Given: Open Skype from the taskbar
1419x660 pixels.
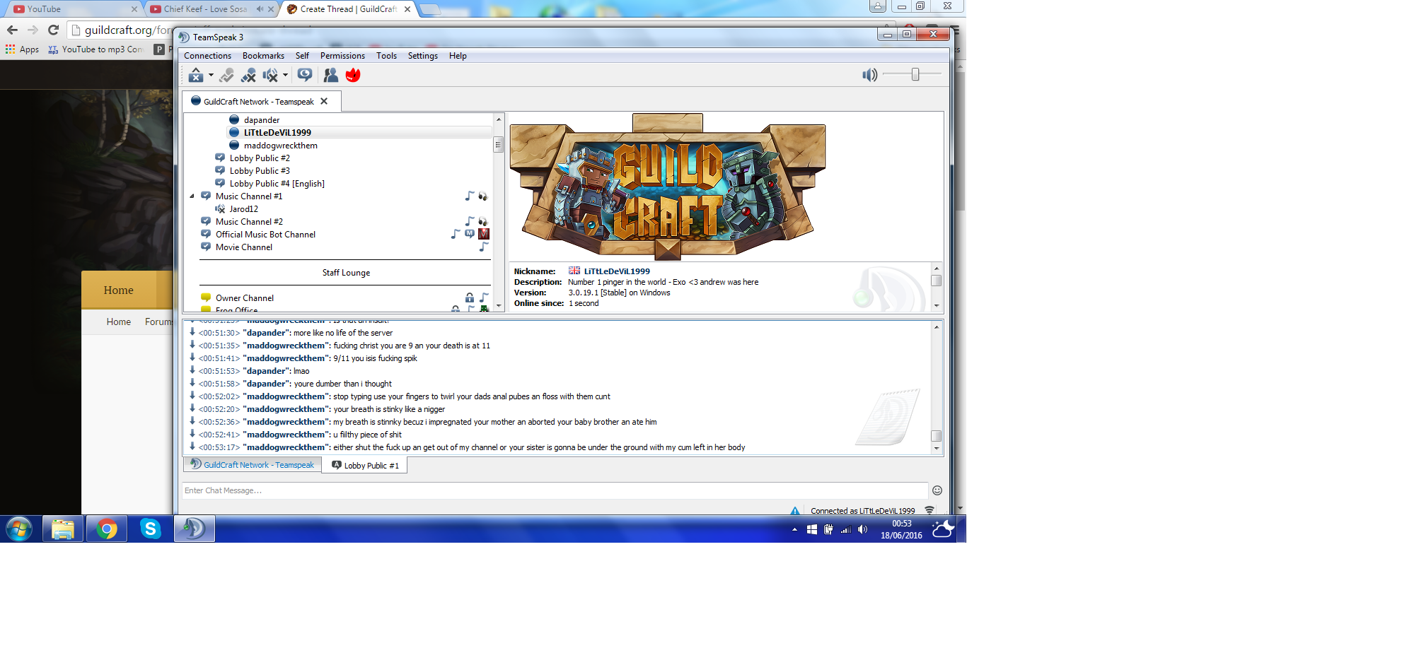Looking at the screenshot, I should 150,529.
